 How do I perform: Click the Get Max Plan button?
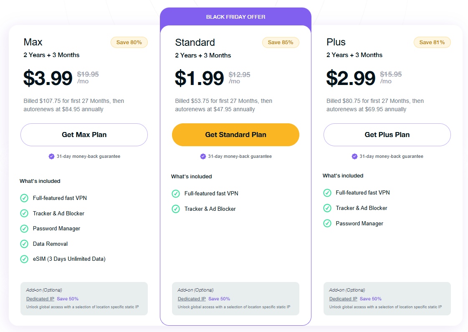pyautogui.click(x=84, y=135)
